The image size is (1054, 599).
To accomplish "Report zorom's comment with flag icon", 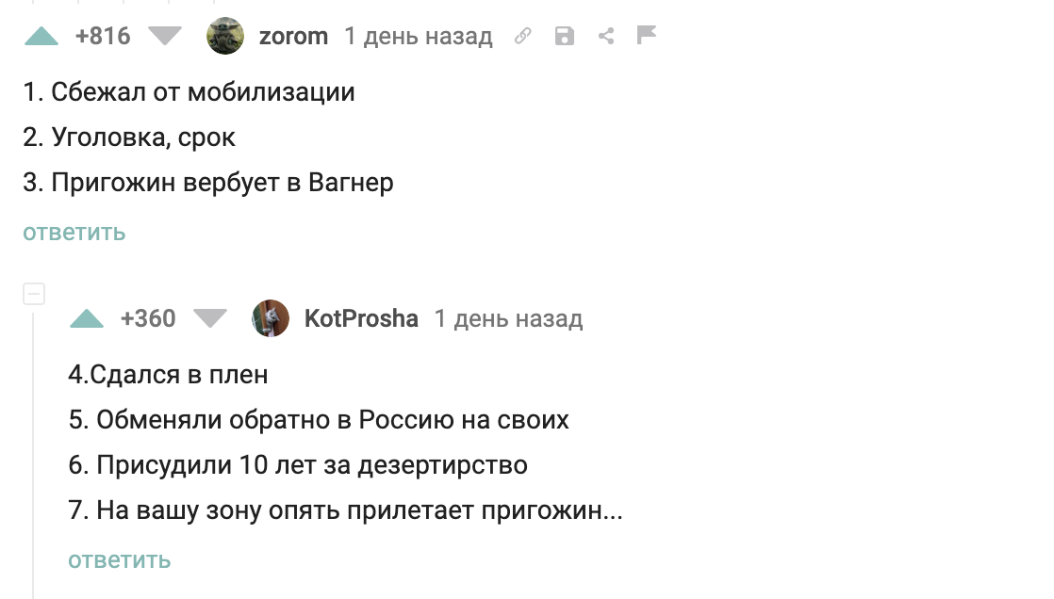I will pyautogui.click(x=647, y=37).
